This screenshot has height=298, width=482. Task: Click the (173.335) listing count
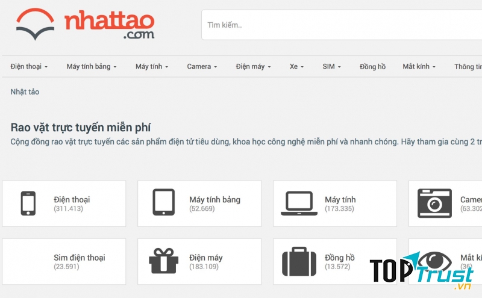(339, 208)
